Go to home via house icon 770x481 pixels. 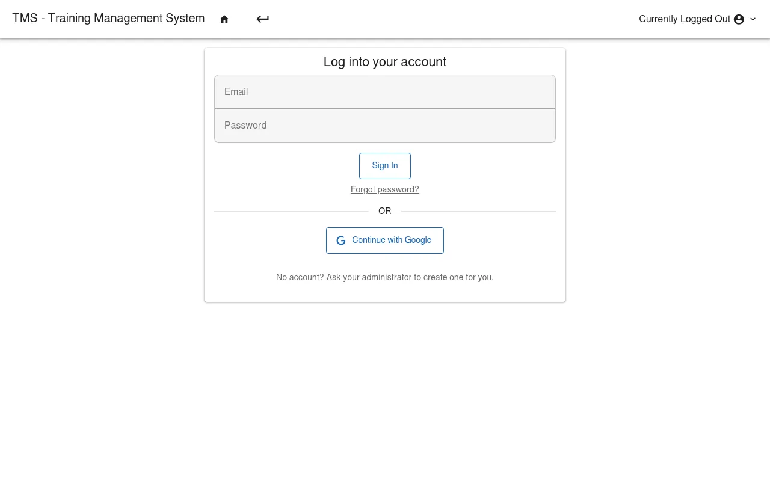coord(224,19)
